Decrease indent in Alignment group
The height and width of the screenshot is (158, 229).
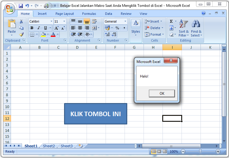point(73,34)
